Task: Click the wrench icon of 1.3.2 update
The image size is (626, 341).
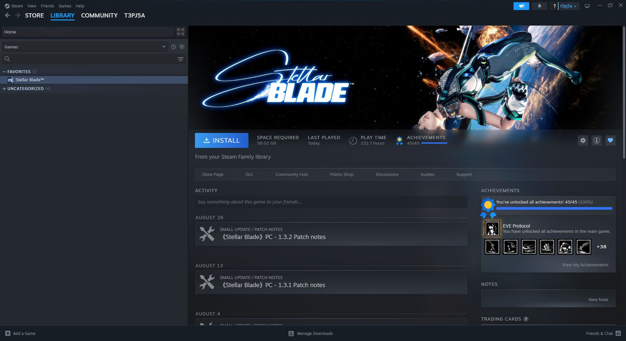Action: point(207,234)
